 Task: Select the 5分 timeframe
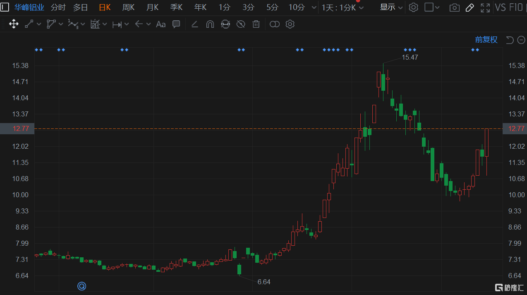coord(272,7)
